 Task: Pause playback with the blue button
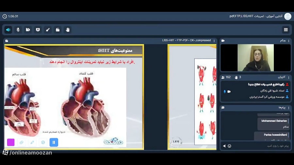[54, 142]
